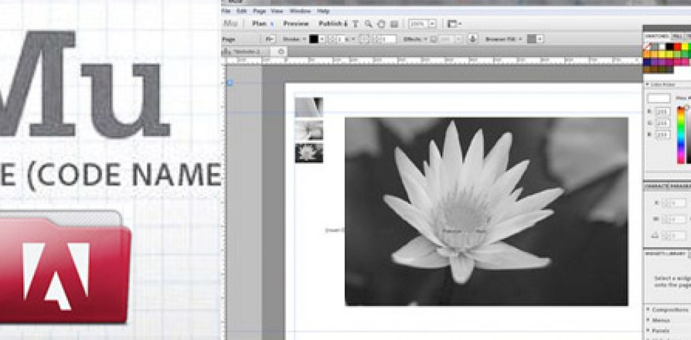Click the B value field in Color Picker
This screenshot has width=691, height=340.
click(663, 134)
